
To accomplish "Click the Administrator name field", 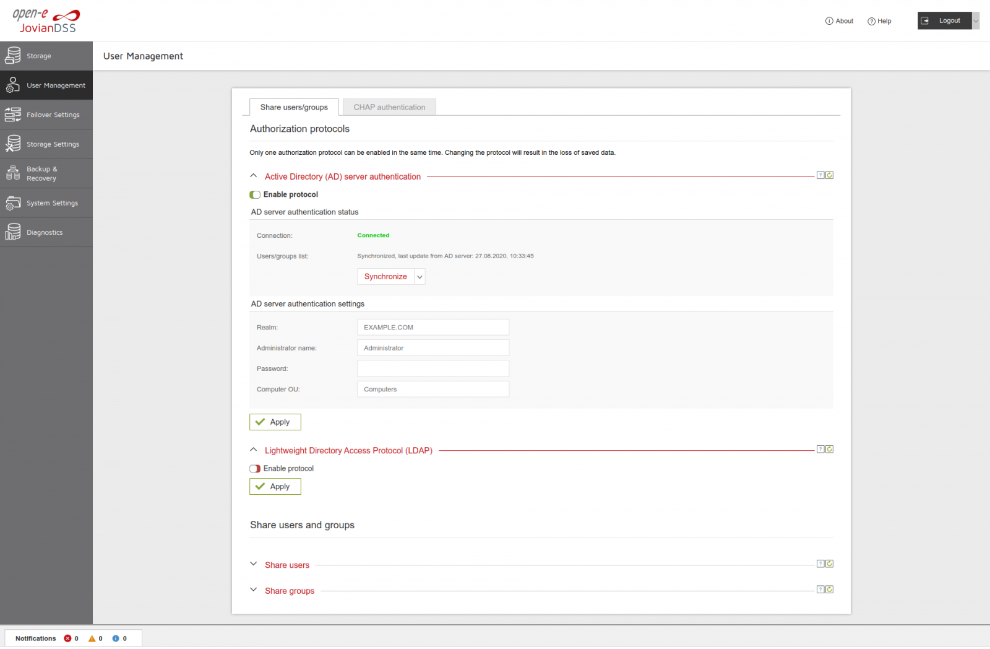I will [x=433, y=348].
